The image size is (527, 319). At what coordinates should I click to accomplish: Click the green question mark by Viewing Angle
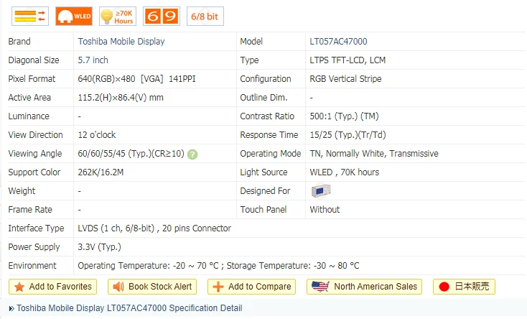click(x=192, y=154)
